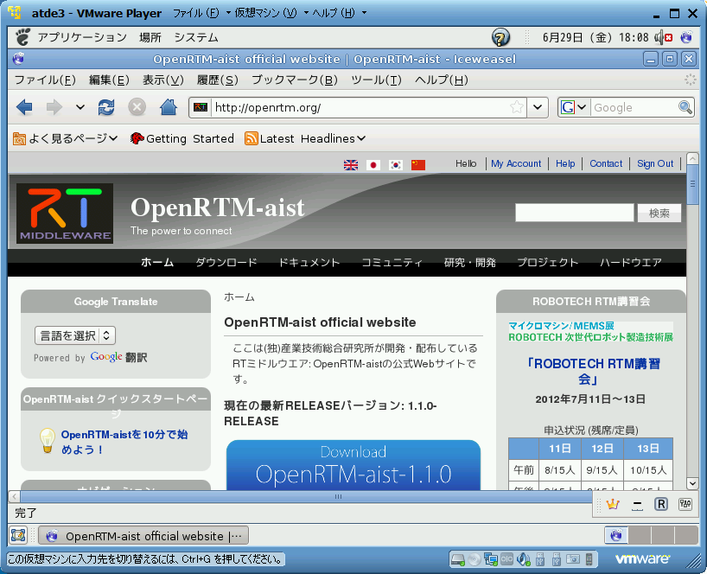
Task: Click the My Account link
Action: pos(516,163)
